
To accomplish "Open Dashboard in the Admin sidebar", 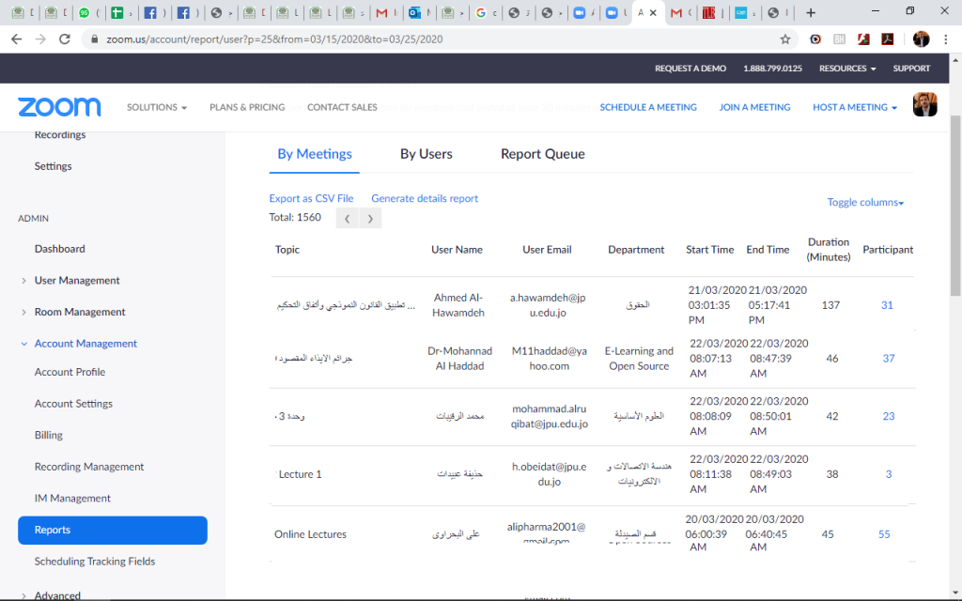I will point(59,249).
